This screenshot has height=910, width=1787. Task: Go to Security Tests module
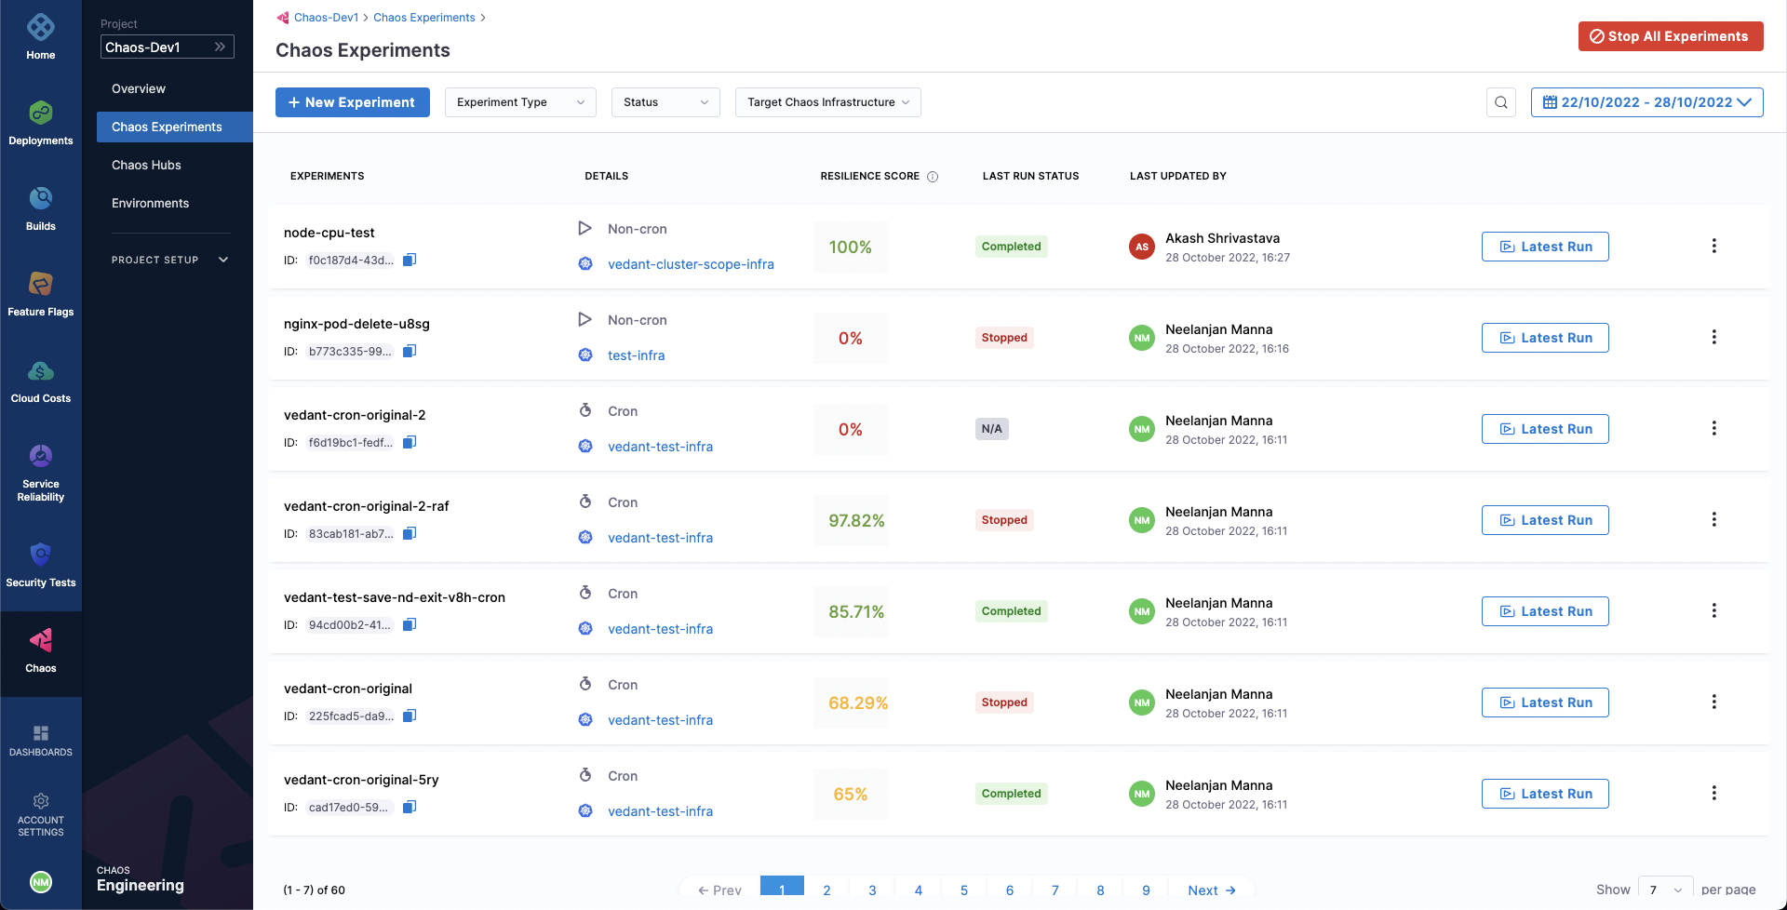[x=40, y=555]
